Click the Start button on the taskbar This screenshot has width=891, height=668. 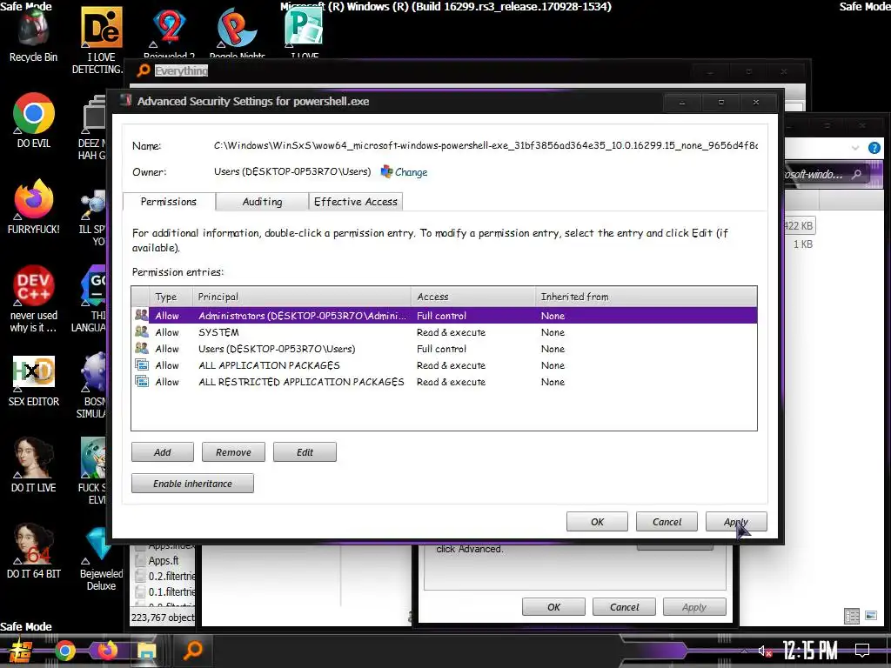pos(21,651)
